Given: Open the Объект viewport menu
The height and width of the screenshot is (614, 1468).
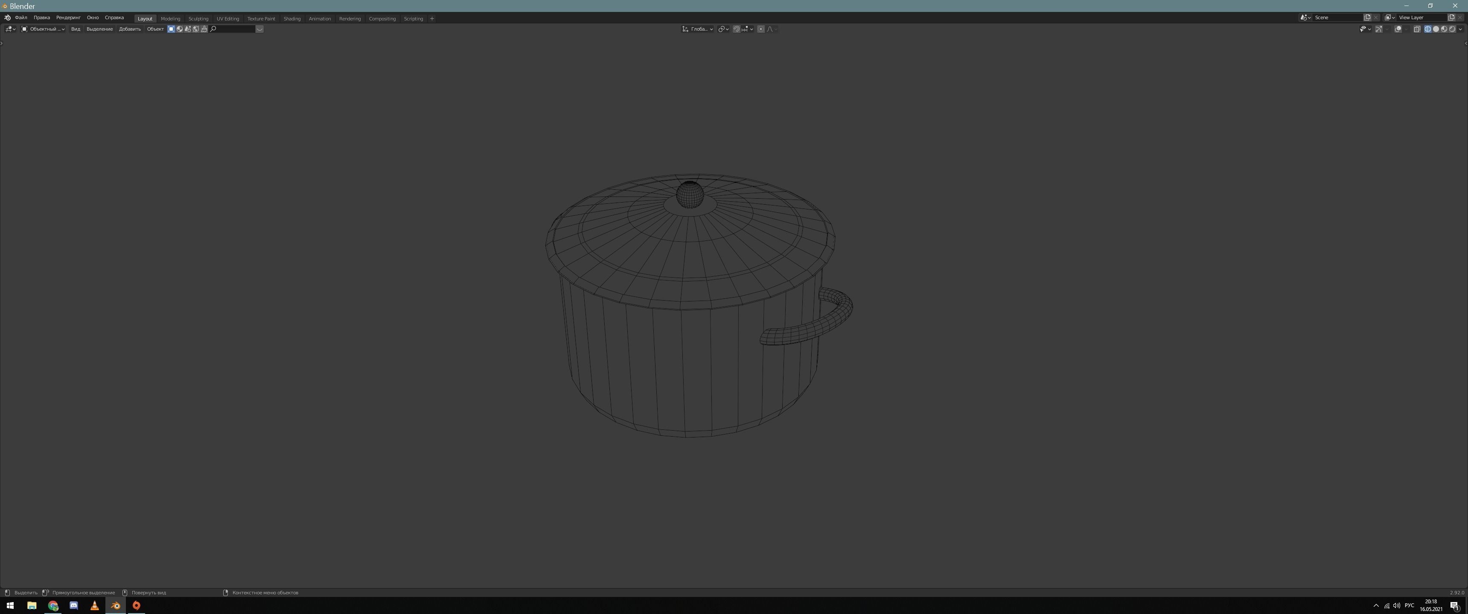Looking at the screenshot, I should pyautogui.click(x=156, y=29).
